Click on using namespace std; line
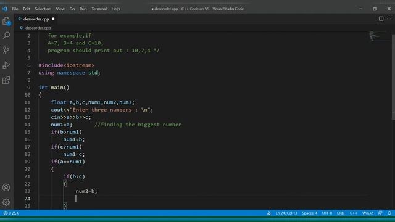 pos(69,73)
